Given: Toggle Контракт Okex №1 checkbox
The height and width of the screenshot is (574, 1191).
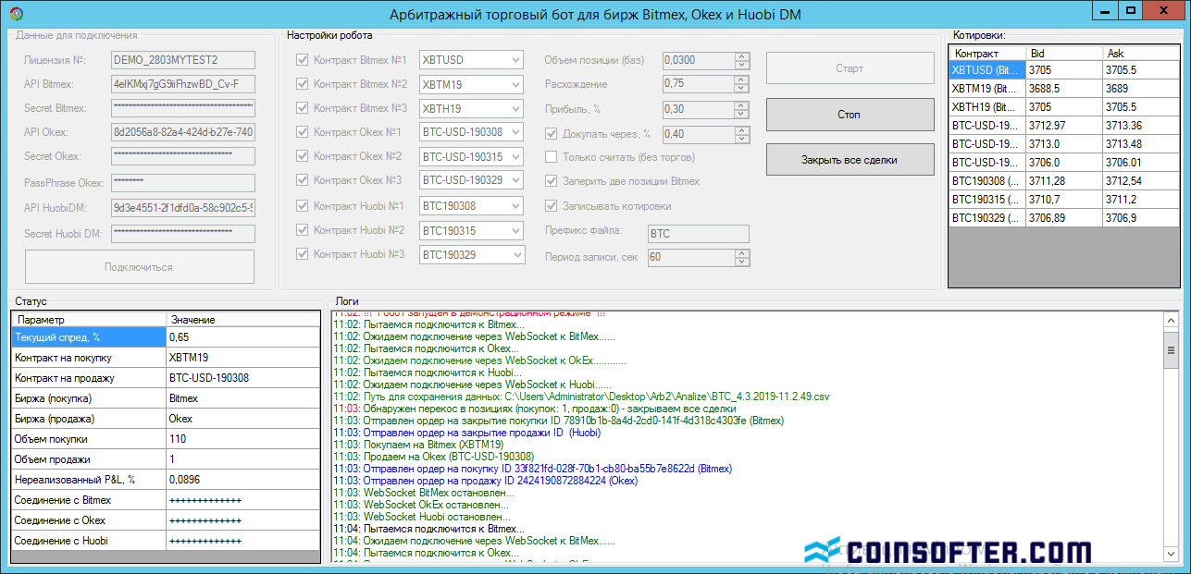Looking at the screenshot, I should [x=302, y=132].
